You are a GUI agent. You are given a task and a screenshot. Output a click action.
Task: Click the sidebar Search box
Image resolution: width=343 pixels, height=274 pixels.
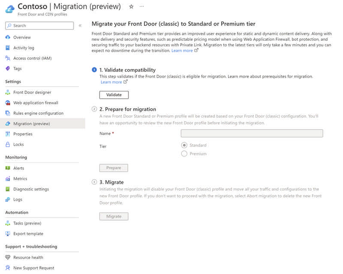pos(39,26)
